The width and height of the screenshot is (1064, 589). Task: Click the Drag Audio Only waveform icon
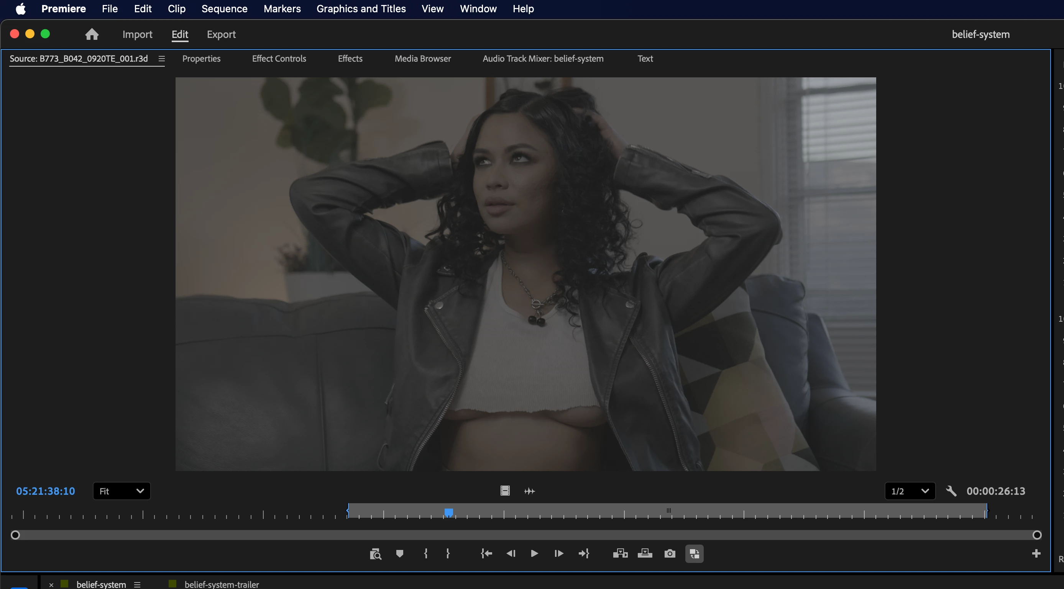pos(529,491)
